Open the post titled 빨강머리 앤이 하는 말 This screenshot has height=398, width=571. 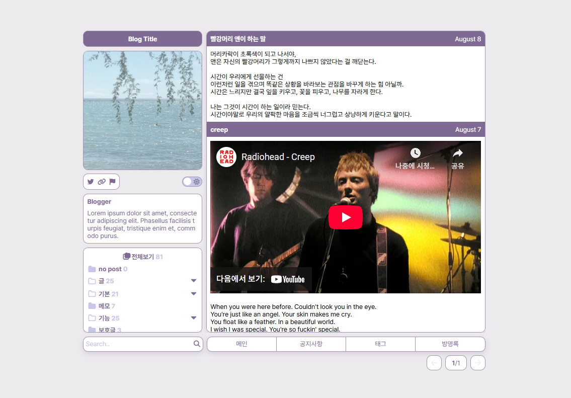point(238,39)
